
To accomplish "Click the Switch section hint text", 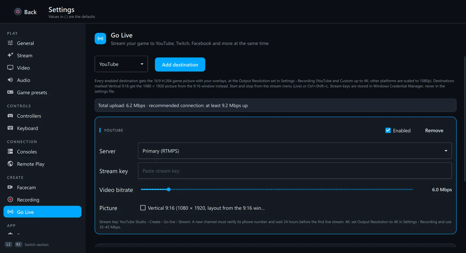I will 37,245.
